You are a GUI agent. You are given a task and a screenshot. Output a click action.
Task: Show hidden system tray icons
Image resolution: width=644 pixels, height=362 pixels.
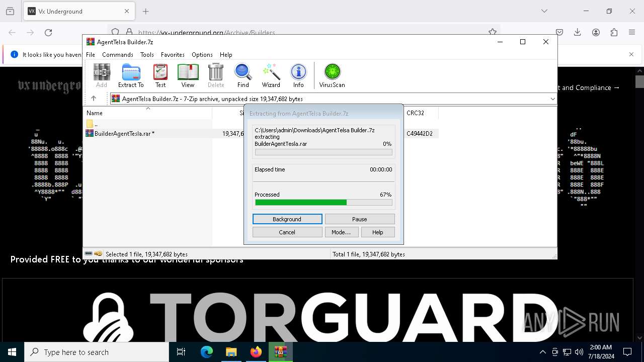(542, 352)
